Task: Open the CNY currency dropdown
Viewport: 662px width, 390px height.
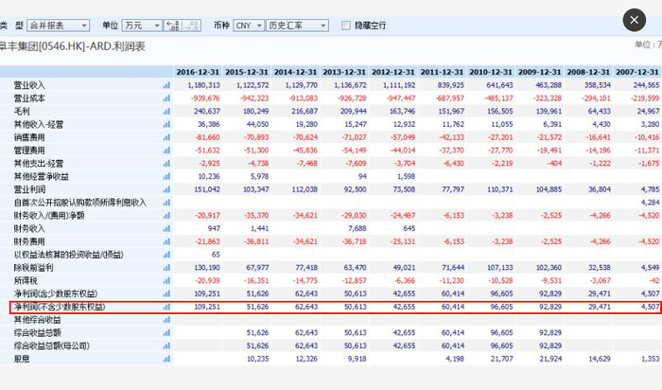Action: 249,26
